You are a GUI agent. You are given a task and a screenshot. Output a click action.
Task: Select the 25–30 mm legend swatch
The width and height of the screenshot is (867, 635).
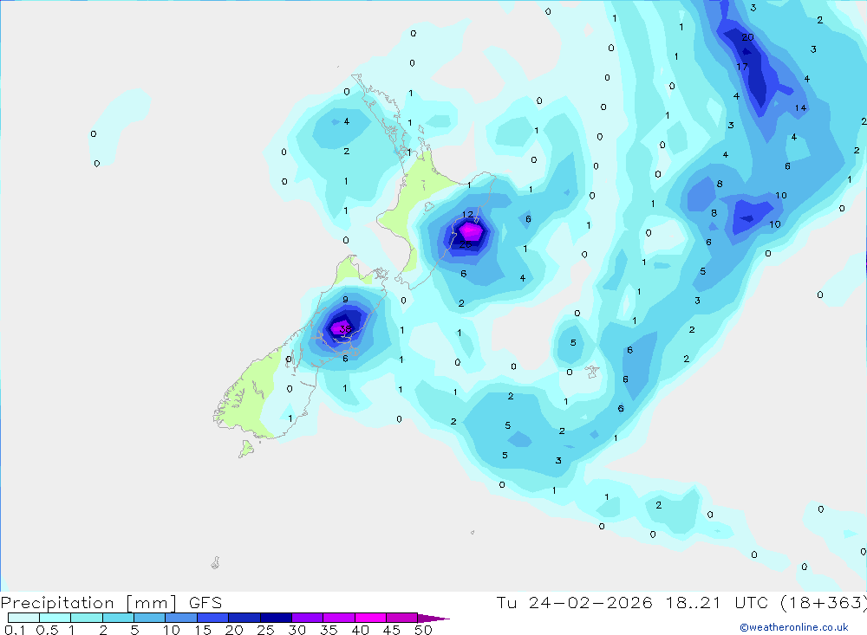276,618
